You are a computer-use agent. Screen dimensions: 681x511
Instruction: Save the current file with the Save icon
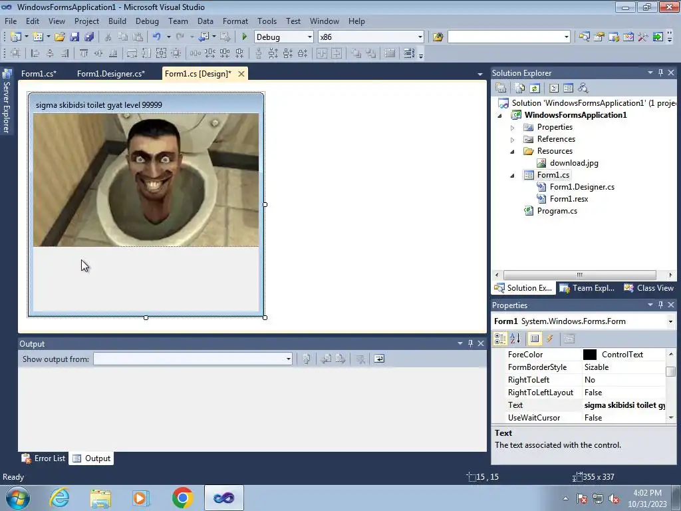74,37
